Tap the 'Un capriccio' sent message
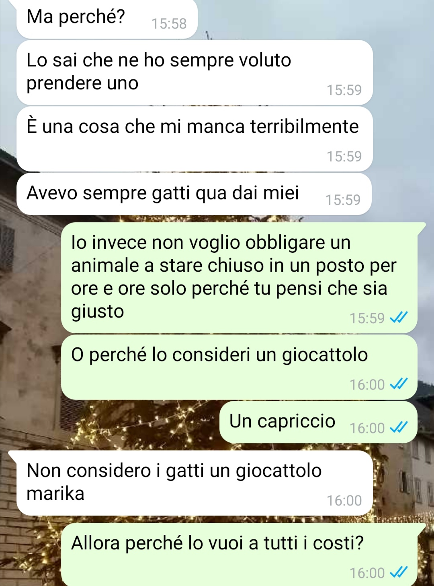Viewport: 434px width, 586px height. (318, 422)
